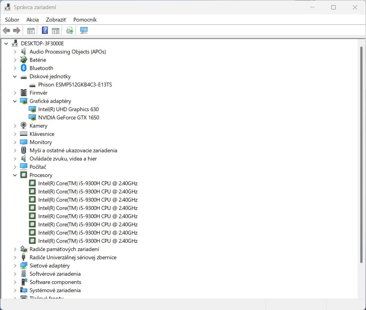Click the Kamery webcam icon
The image size is (366, 310).
(x=24, y=126)
